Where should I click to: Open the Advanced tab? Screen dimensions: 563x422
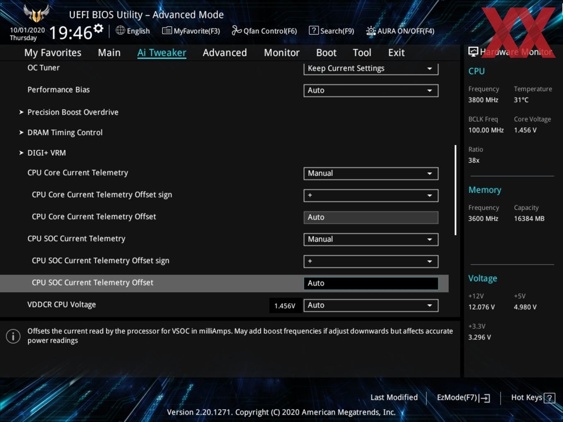[225, 53]
